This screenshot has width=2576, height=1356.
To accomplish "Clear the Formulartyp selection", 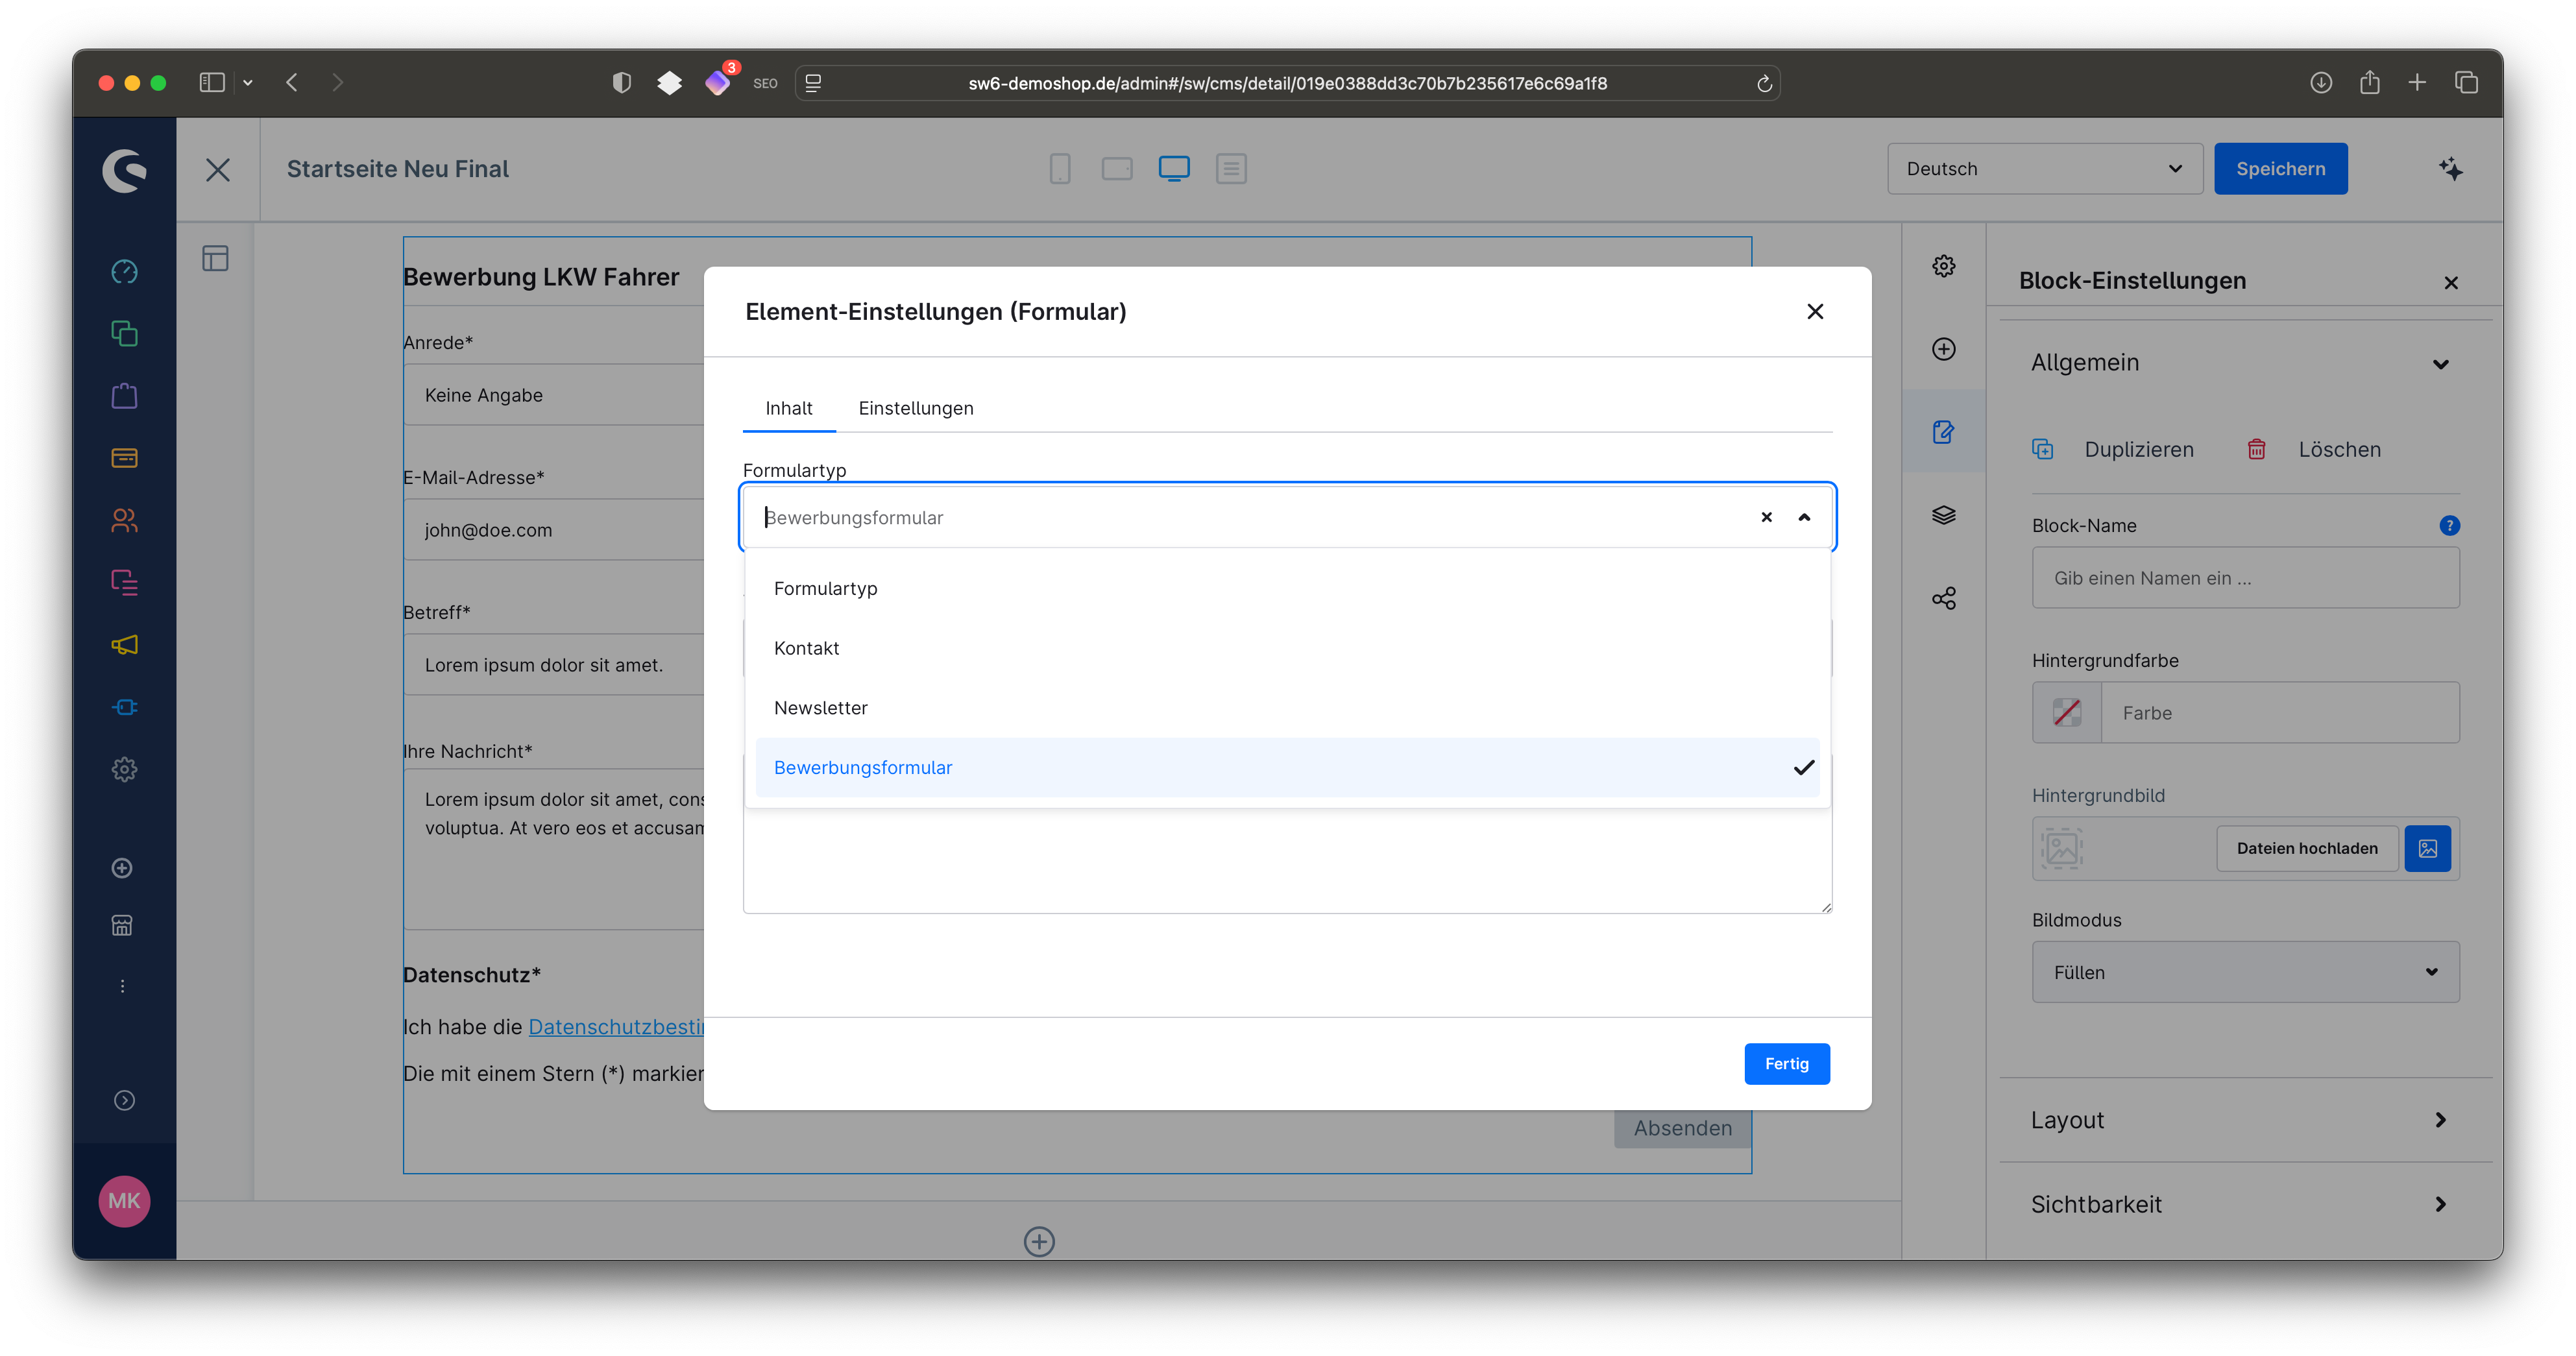I will (x=1766, y=517).
